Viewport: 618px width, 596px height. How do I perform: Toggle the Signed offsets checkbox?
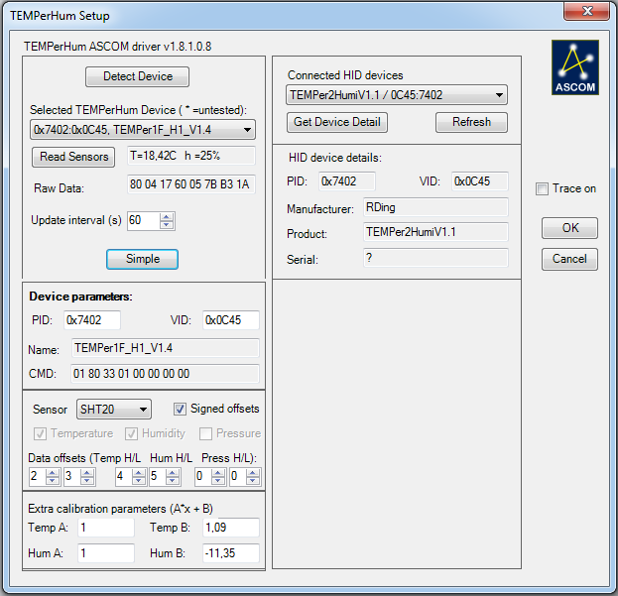pyautogui.click(x=180, y=409)
